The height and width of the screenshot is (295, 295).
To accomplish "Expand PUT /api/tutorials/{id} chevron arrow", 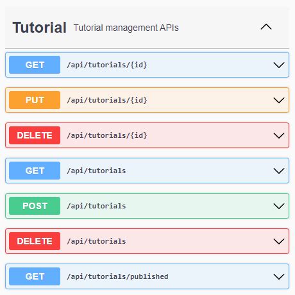I will (x=279, y=100).
